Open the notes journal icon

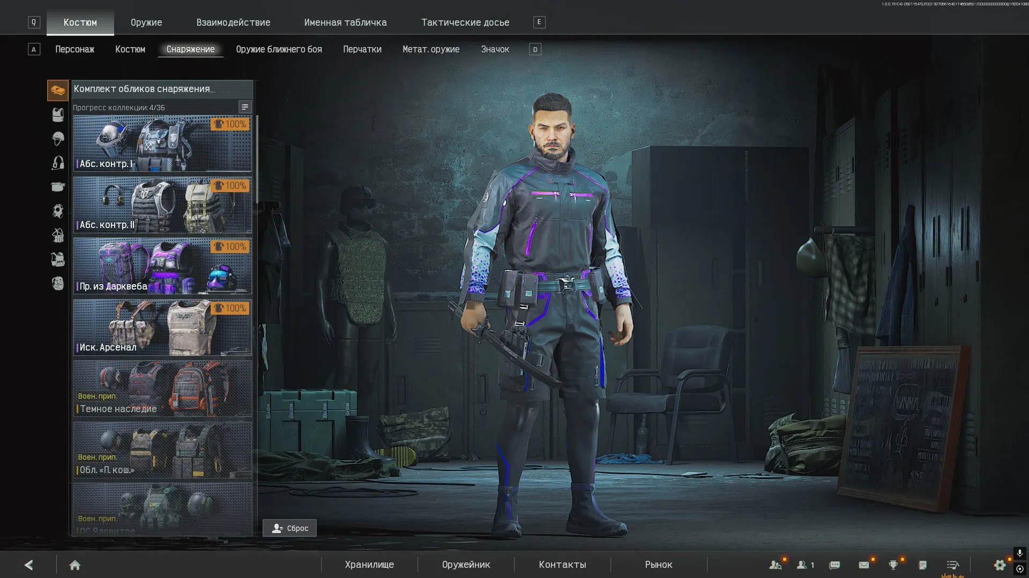pos(922,565)
